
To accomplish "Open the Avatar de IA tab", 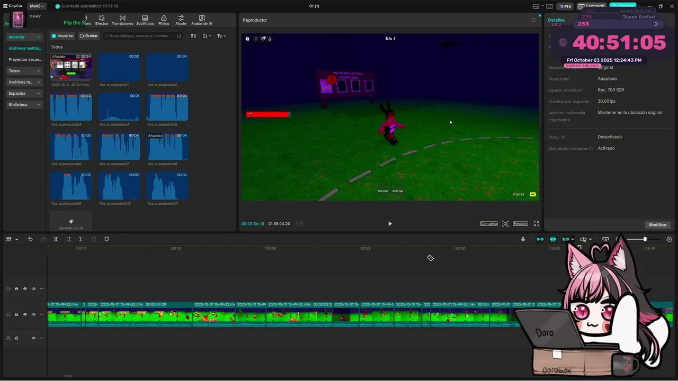I will pos(202,20).
